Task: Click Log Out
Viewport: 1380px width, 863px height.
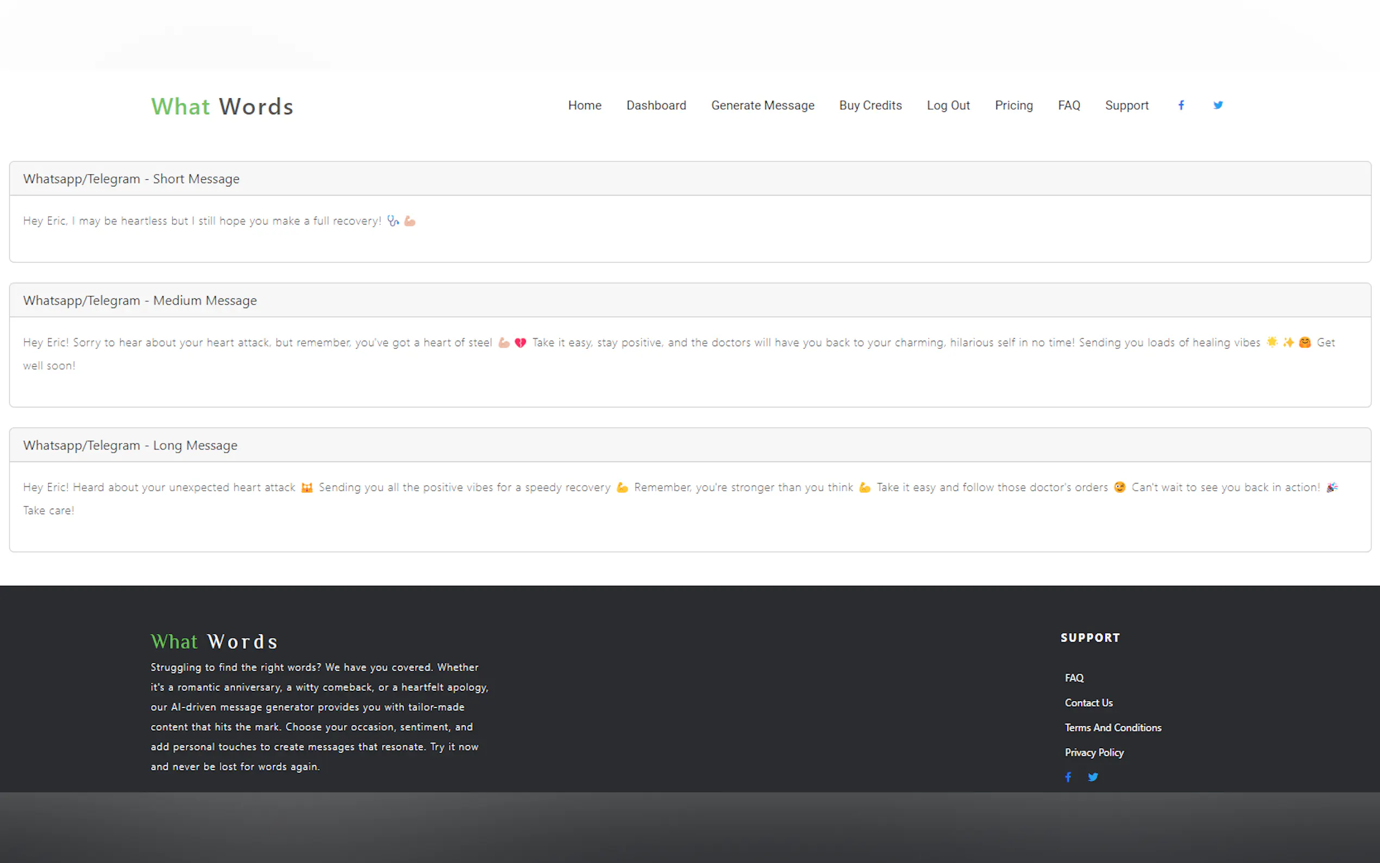Action: [948, 105]
